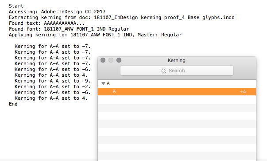Click the parent 'A' group label
The width and height of the screenshot is (267, 161).
pos(108,83)
